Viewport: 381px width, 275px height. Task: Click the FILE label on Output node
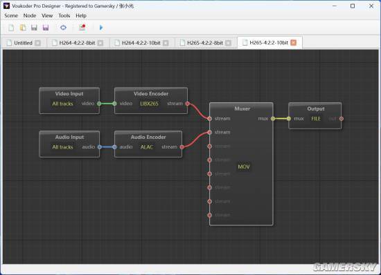pyautogui.click(x=316, y=119)
